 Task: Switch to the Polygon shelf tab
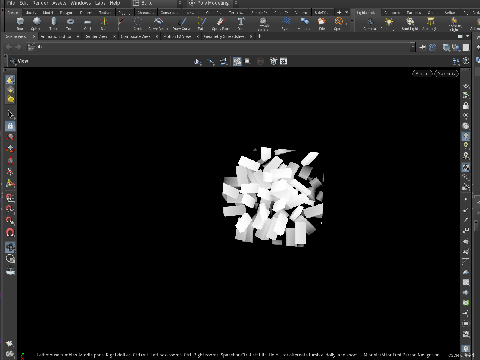pyautogui.click(x=67, y=13)
